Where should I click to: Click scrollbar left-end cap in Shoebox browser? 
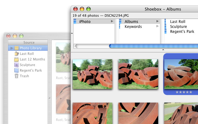[75, 46]
